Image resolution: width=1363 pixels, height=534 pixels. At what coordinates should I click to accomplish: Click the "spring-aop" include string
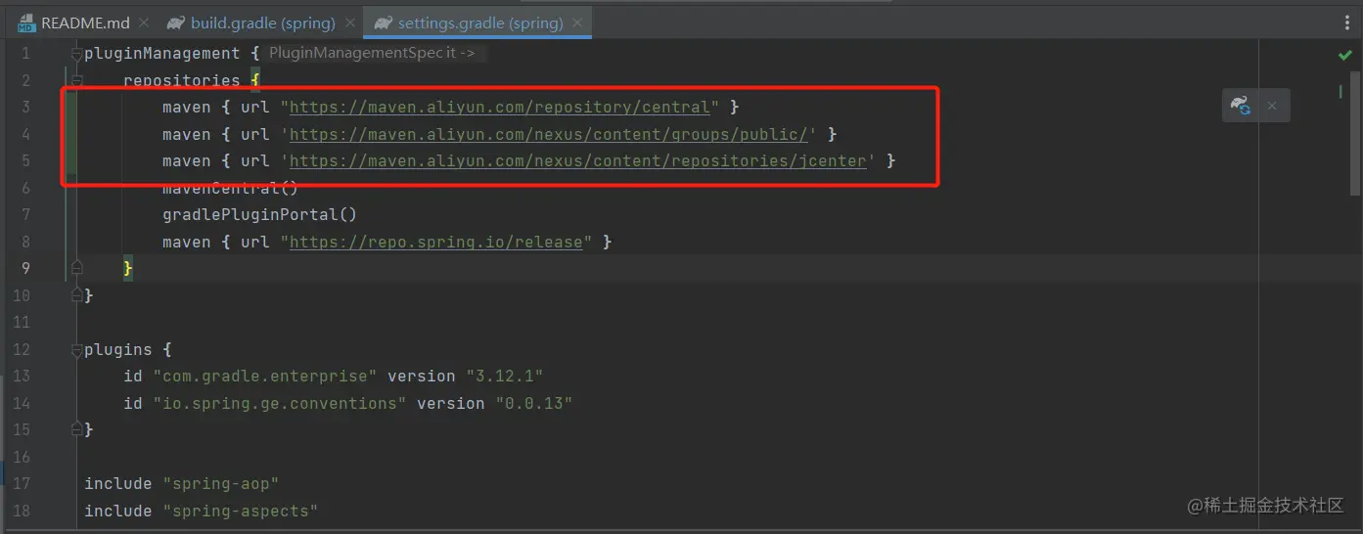click(220, 484)
